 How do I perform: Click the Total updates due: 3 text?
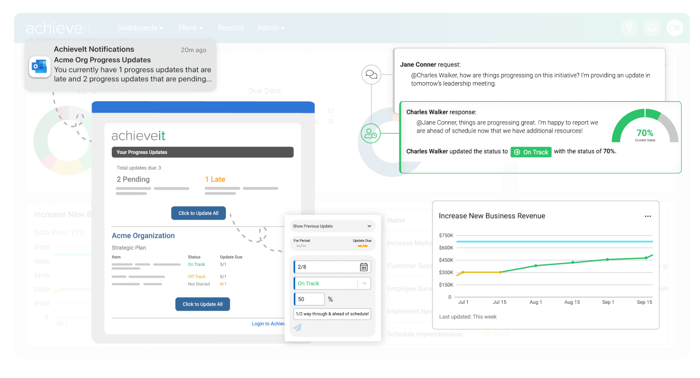(139, 168)
